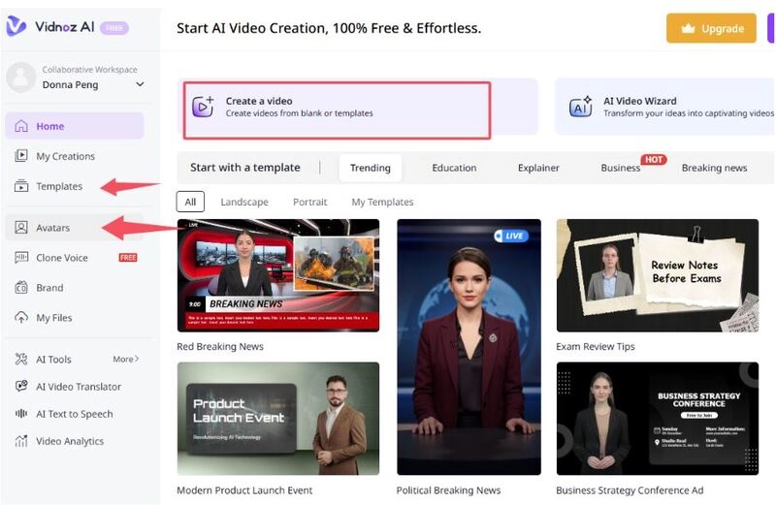This screenshot has height=505, width=776.
Task: Click the AI Video Wizard icon
Action: click(580, 107)
